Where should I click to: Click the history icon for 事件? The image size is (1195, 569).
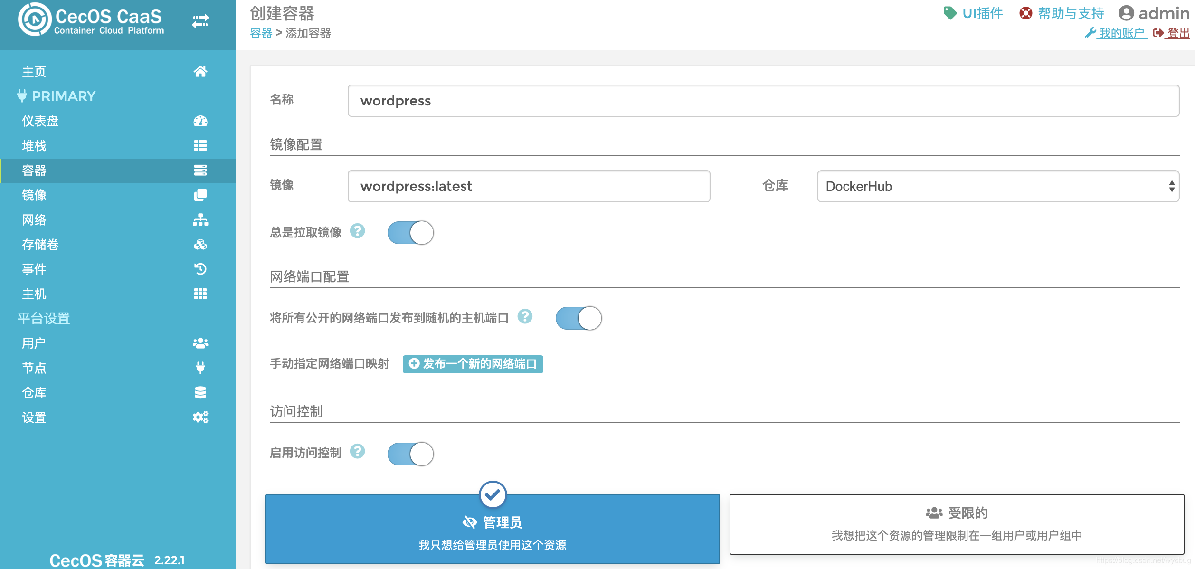(200, 269)
